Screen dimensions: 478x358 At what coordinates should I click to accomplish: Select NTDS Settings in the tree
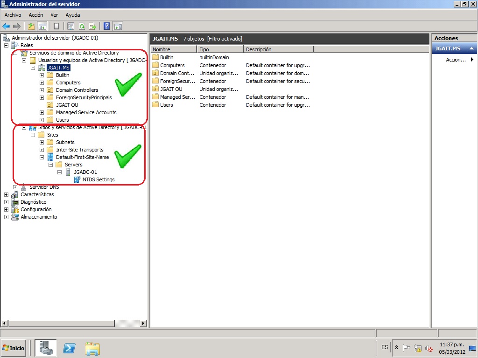[98, 179]
